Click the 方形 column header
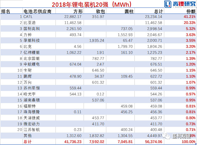197x145 pixels. coord(78,11)
